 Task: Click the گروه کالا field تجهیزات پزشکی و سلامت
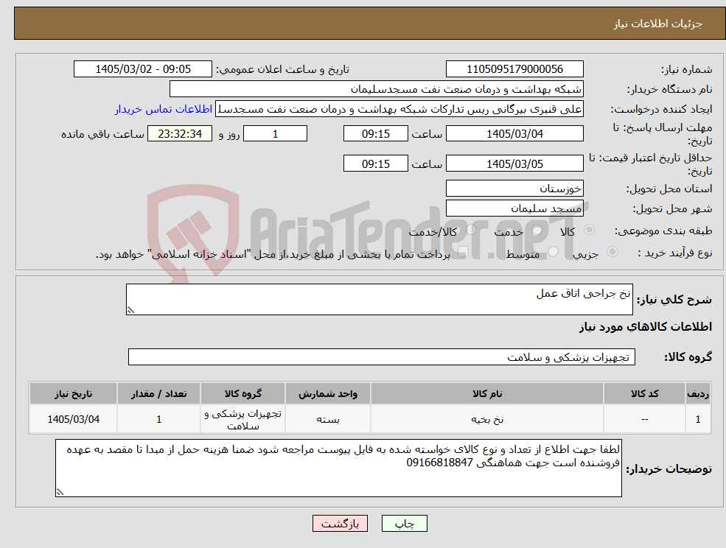point(382,356)
